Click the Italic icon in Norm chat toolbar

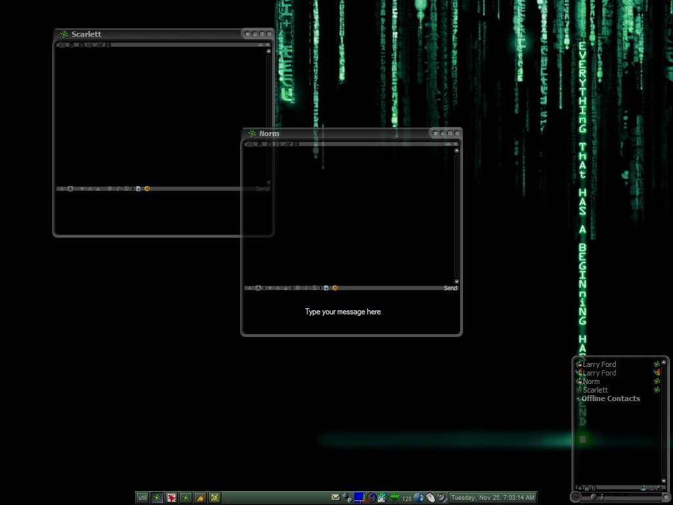tap(306, 288)
